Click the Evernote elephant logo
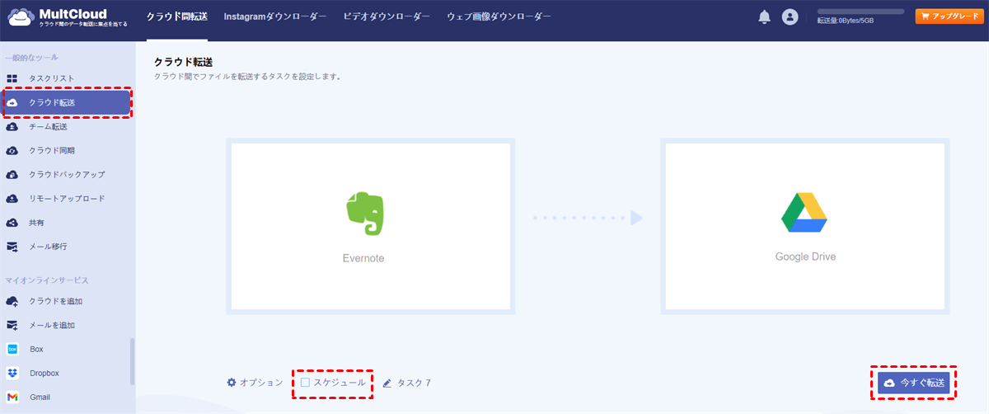This screenshot has height=414, width=989. [363, 214]
